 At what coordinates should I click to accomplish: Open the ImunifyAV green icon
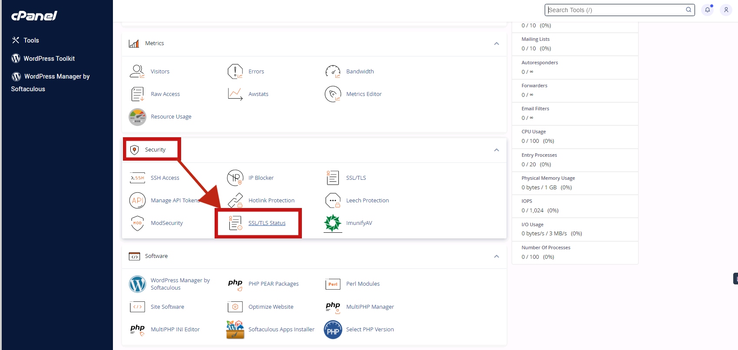(333, 223)
